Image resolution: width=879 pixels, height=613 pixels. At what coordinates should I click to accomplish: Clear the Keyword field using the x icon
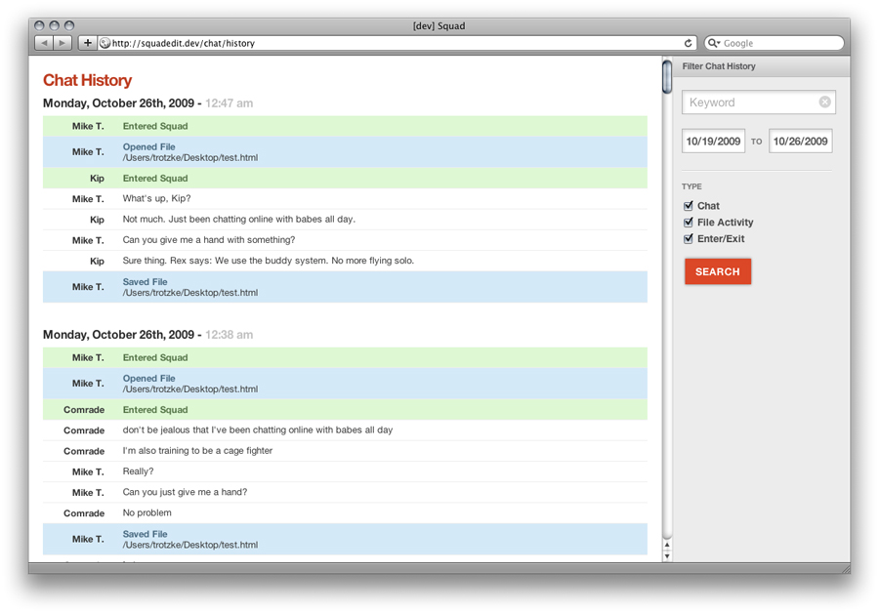point(824,102)
